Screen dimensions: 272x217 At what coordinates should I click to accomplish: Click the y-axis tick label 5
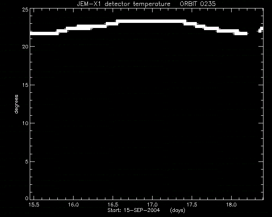tap(26, 161)
